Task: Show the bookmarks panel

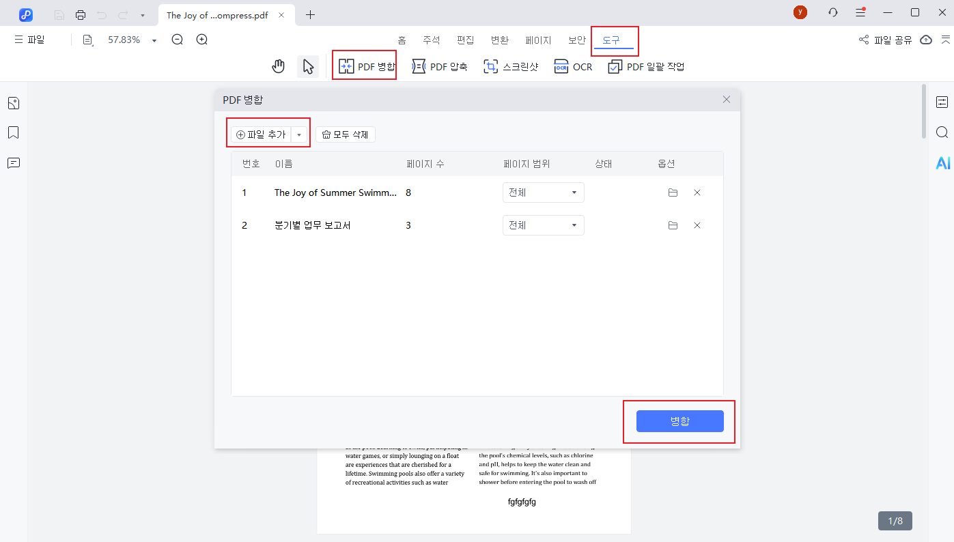Action: 13,132
